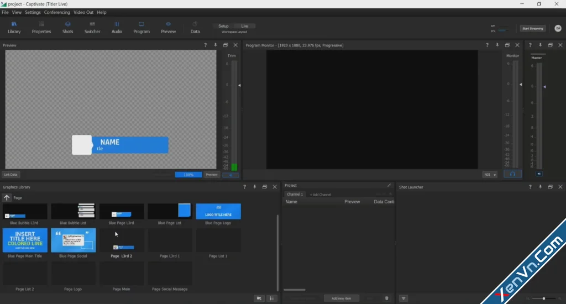Pin the Program Monitor panel
This screenshot has height=304, width=566.
[x=497, y=45]
